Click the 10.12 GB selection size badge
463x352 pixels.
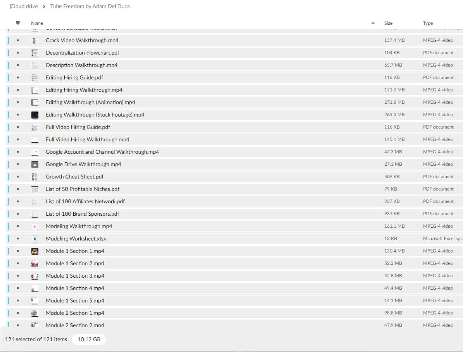(x=89, y=339)
